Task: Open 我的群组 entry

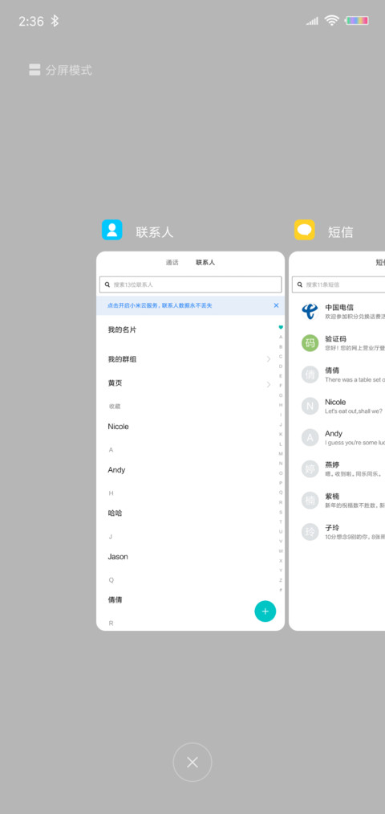Action: tap(190, 359)
